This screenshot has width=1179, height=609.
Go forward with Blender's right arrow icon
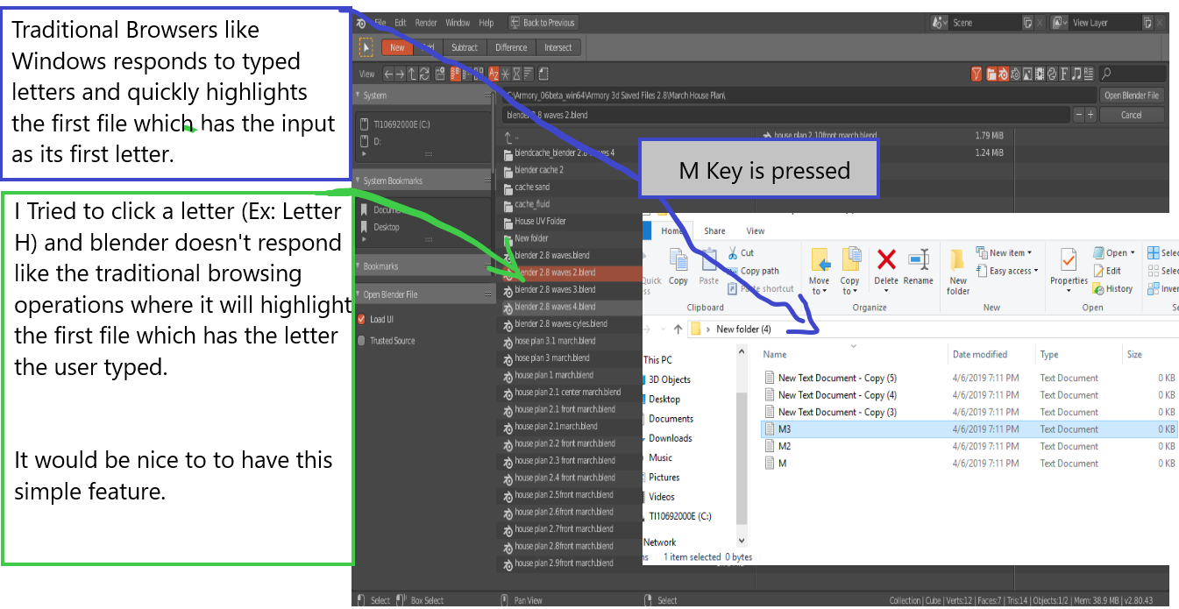tap(401, 74)
